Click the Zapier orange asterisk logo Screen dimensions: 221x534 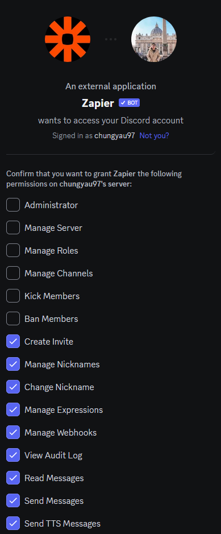coord(68,39)
